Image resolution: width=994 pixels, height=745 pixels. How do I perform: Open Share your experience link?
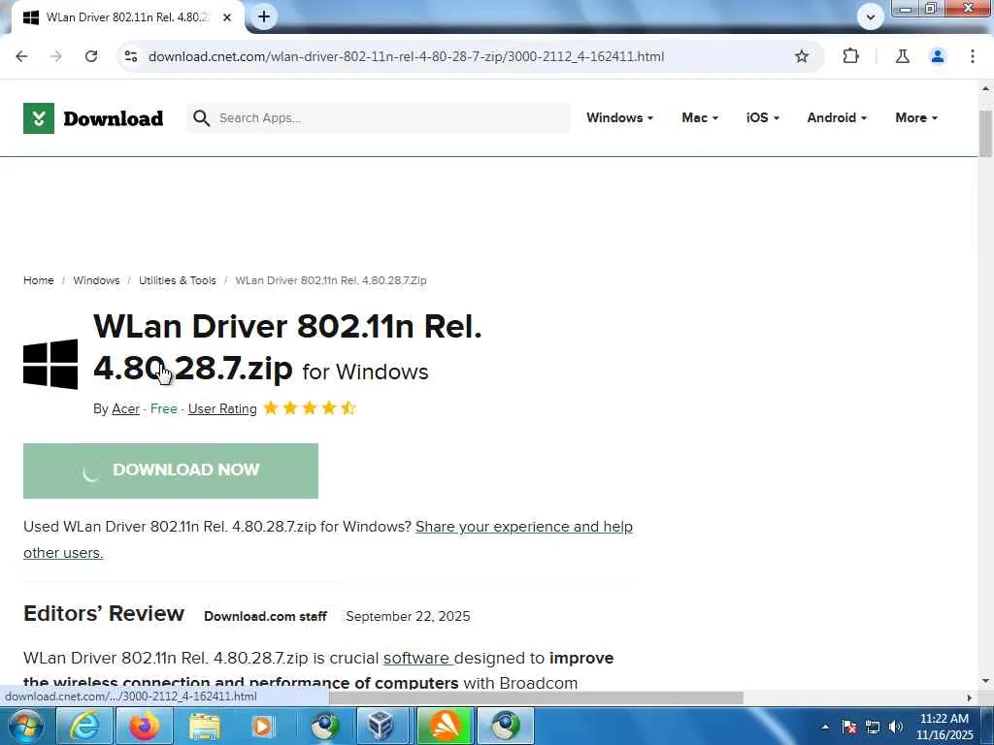[x=523, y=527]
